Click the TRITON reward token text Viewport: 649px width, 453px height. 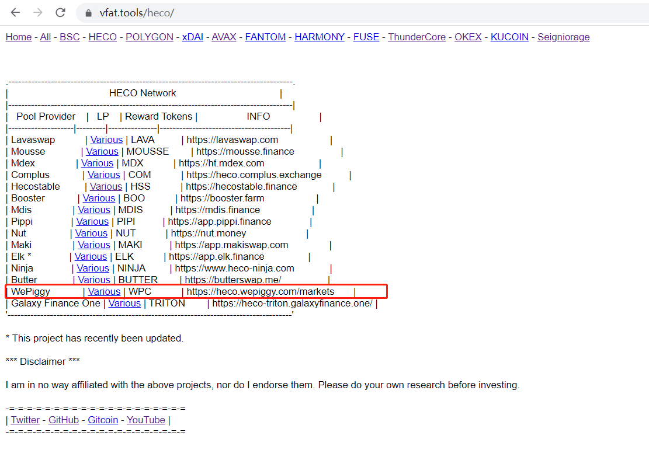coord(167,303)
